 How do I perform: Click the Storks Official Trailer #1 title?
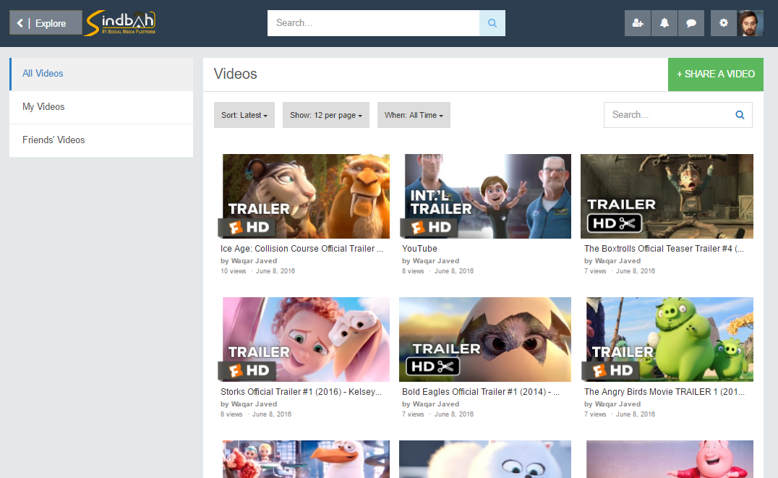(x=302, y=392)
